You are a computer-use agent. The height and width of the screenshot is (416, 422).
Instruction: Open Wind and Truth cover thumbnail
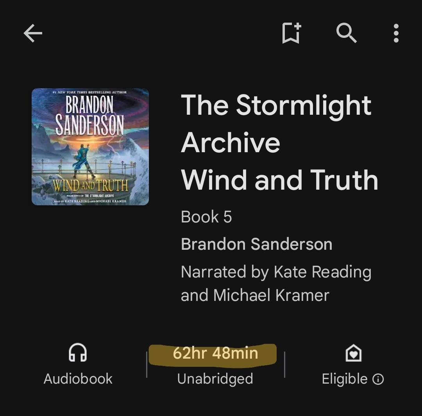[x=90, y=147]
